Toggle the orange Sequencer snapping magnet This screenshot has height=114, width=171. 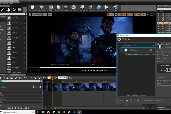point(49,78)
